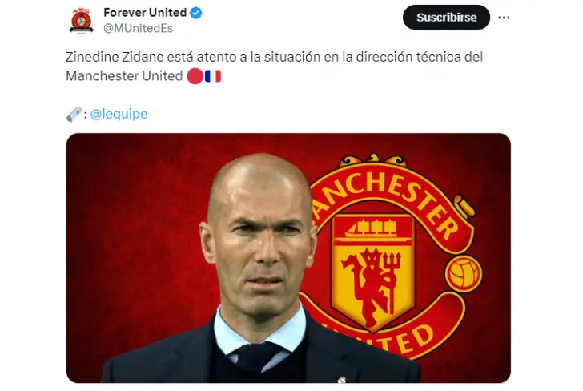Image resolution: width=583 pixels, height=391 pixels.
Task: Click the football icon on the crest
Action: [464, 274]
